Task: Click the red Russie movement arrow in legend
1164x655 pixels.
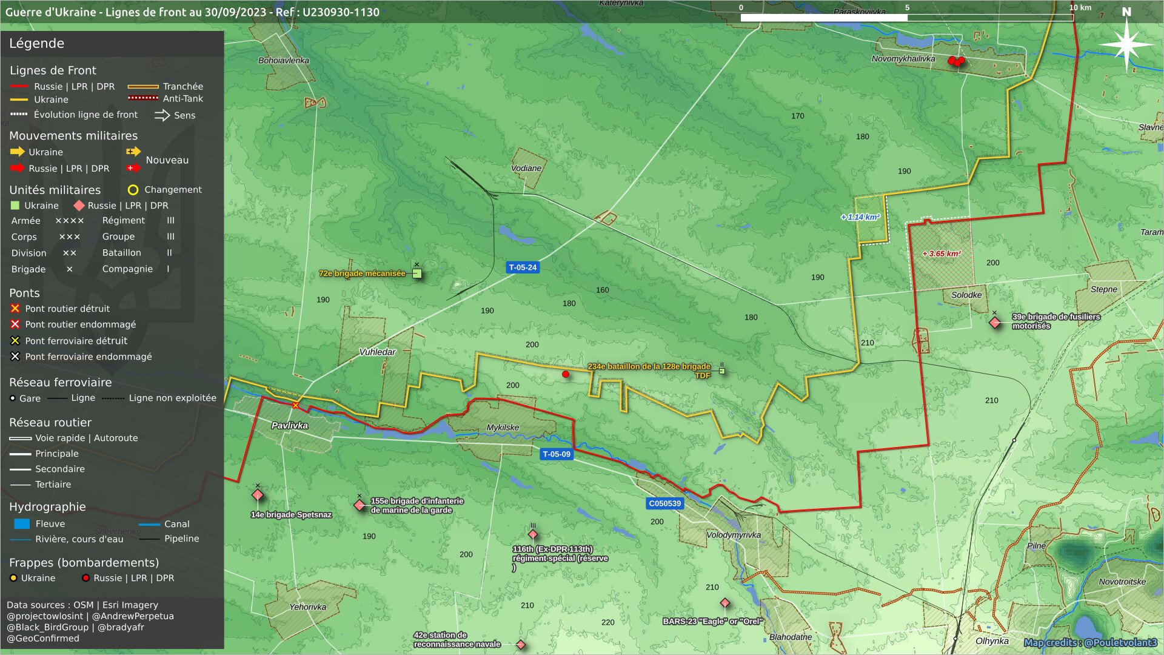Action: (18, 168)
